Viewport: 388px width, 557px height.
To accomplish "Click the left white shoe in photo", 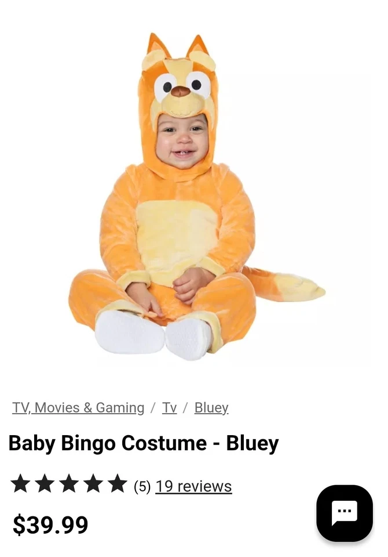I will 130,332.
